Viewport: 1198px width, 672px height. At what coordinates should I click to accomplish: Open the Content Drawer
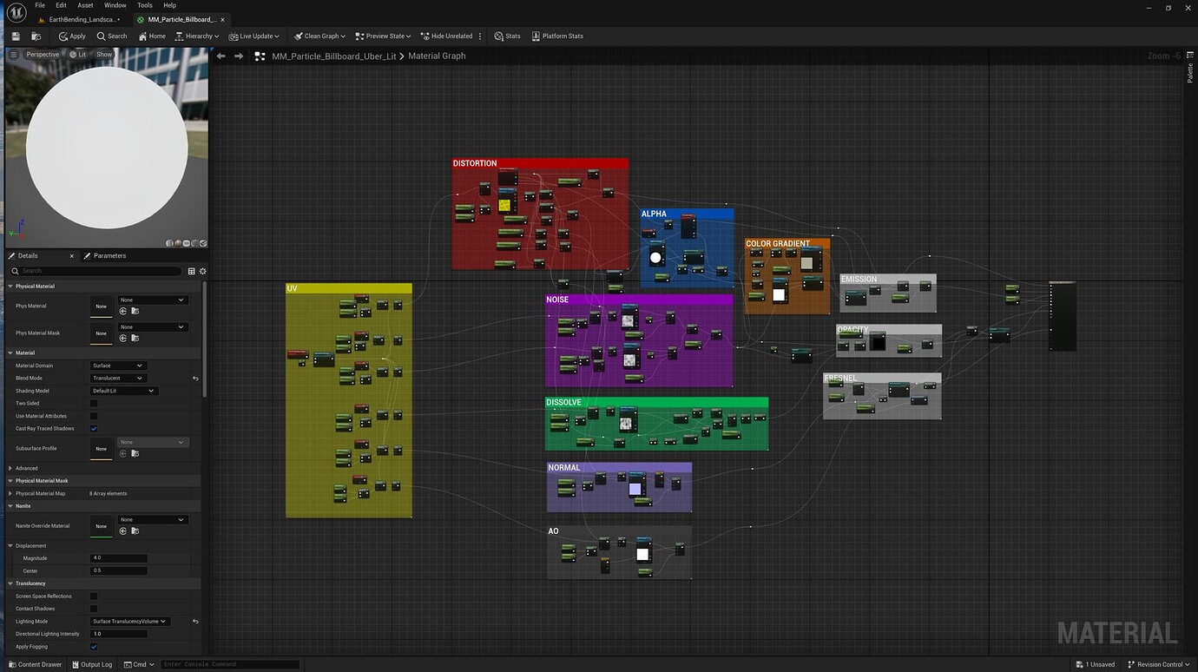coord(34,664)
